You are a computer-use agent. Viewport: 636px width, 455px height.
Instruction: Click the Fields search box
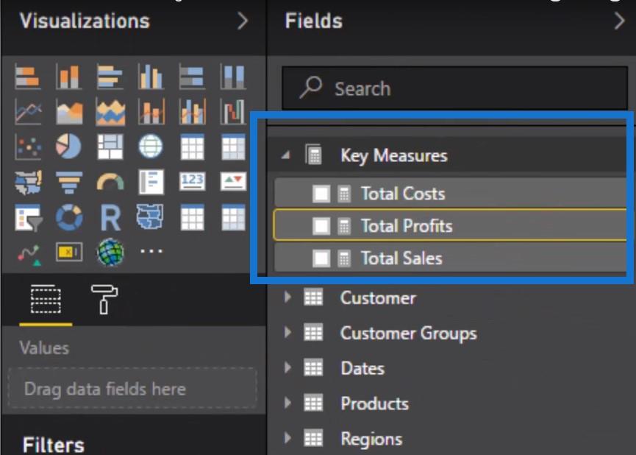point(454,88)
